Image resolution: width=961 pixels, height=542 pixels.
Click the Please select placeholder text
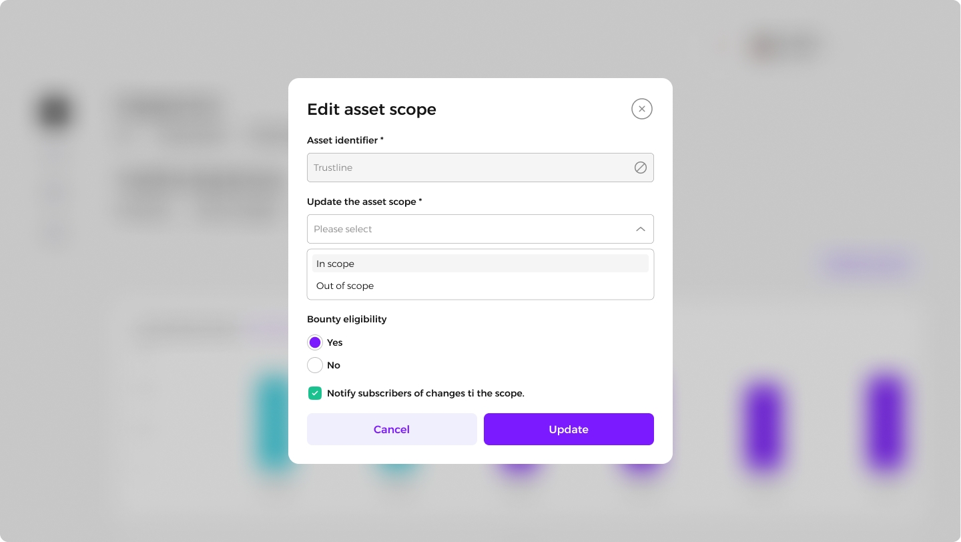click(343, 229)
